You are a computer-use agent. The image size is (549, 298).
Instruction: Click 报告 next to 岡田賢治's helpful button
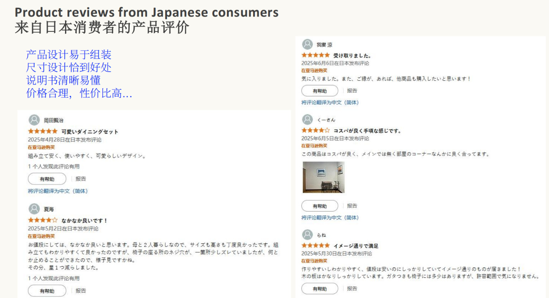tap(81, 179)
